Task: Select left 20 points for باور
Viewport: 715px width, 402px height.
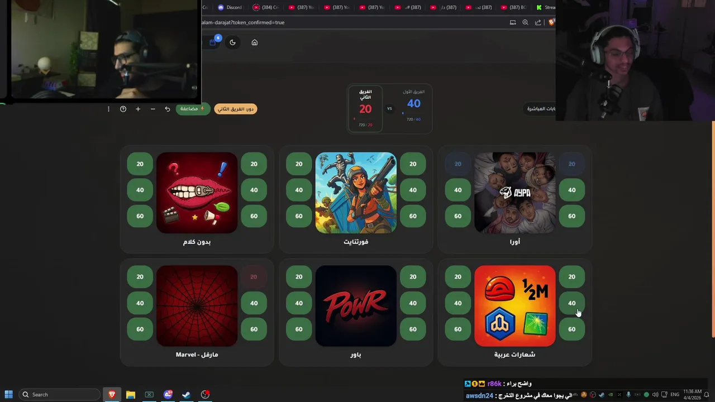Action: [x=299, y=276]
